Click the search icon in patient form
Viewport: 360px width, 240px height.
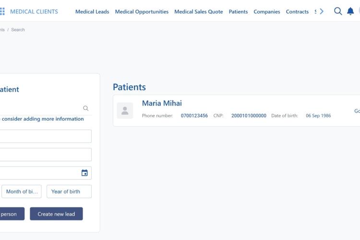85,108
